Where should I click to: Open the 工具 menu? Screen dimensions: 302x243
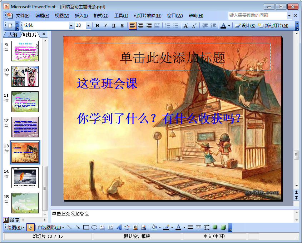coord(121,16)
